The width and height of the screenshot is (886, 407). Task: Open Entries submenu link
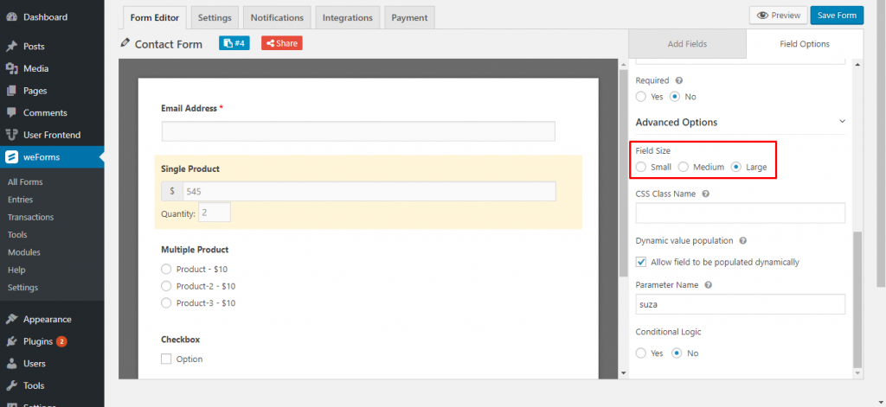coord(21,200)
